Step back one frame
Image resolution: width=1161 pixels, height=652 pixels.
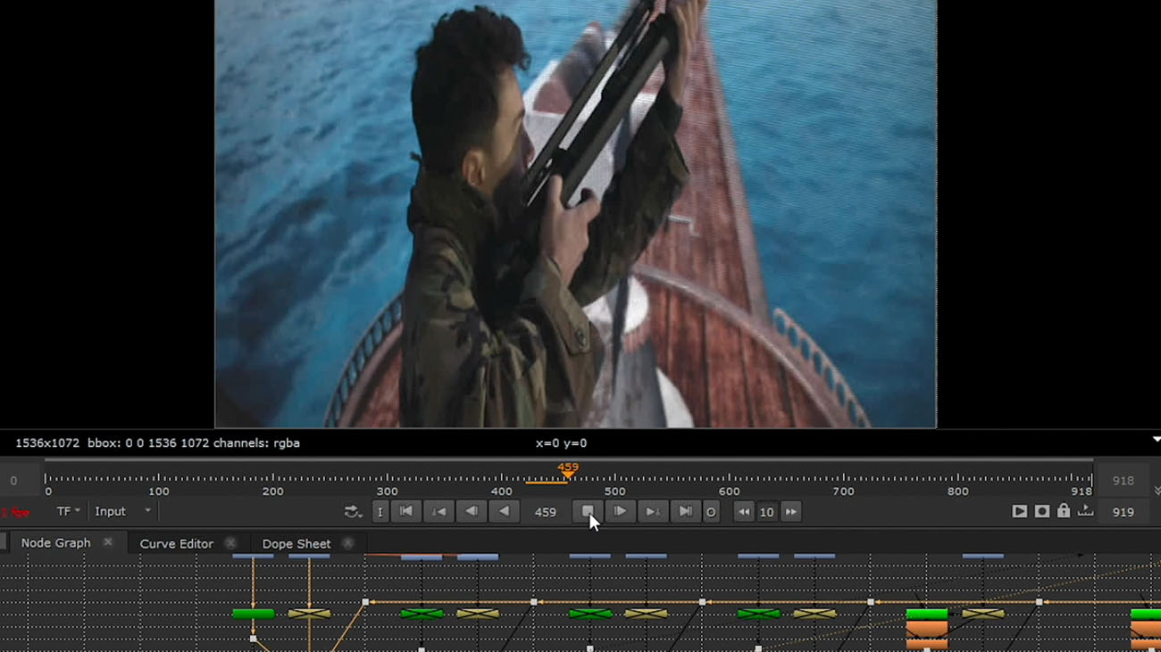[472, 512]
